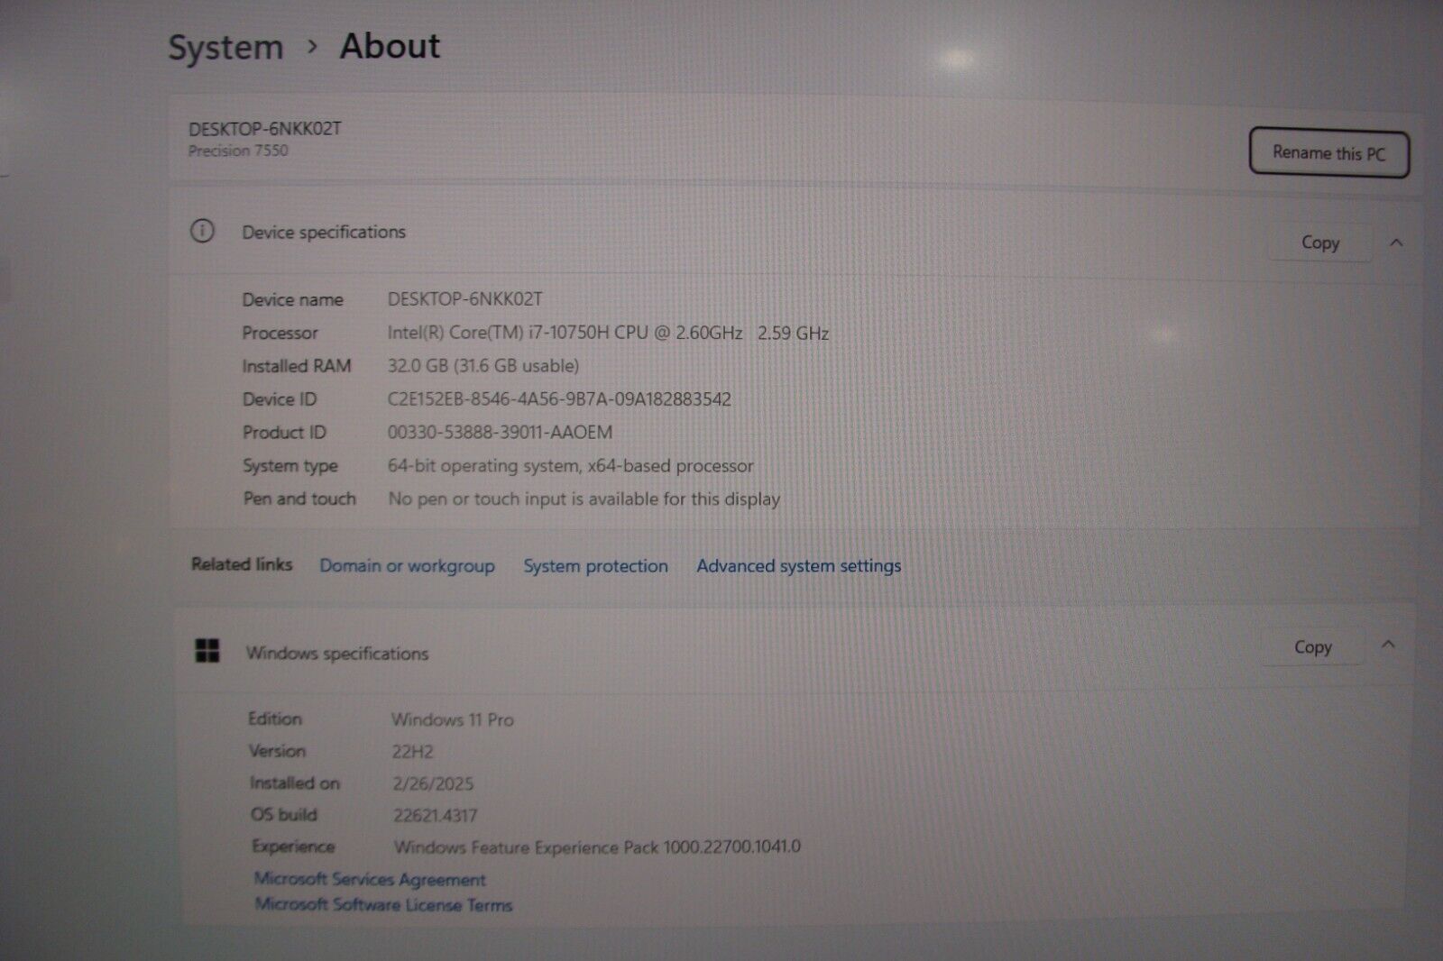Image resolution: width=1443 pixels, height=961 pixels.
Task: Collapse the Windows specifications section chevron
Action: (x=1389, y=645)
